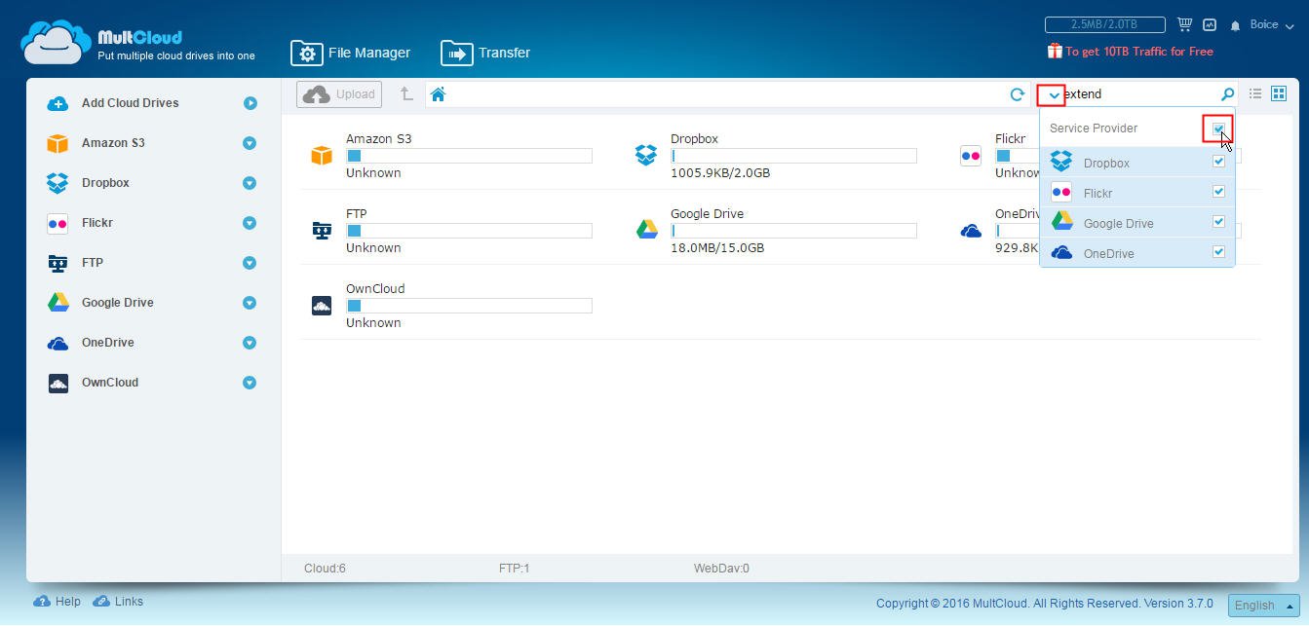
Task: Expand the Amazon S3 sidebar arrow
Action: [x=250, y=143]
